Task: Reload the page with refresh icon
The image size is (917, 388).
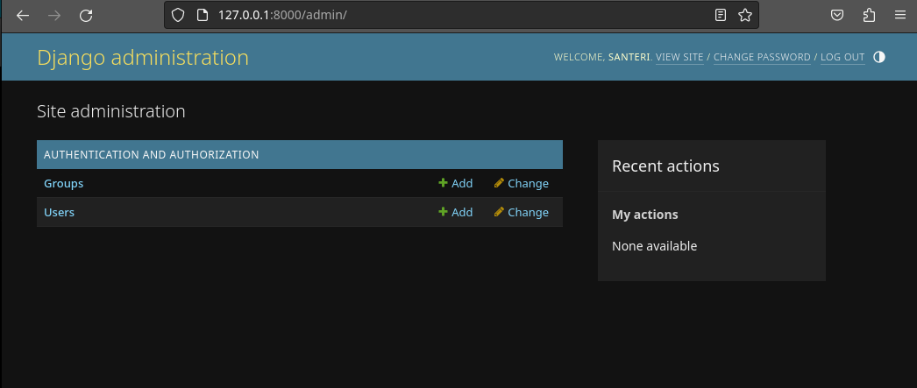Action: [x=86, y=15]
